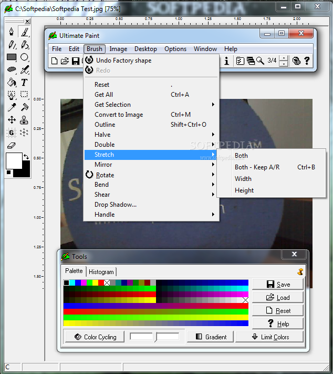
Task: Select the four-arrow move tool
Action: coord(12,120)
